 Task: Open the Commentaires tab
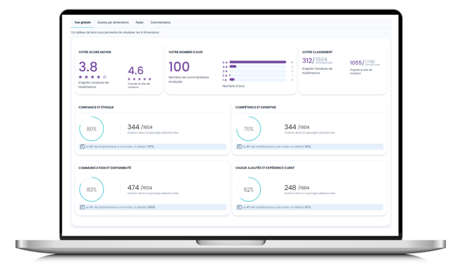point(160,22)
